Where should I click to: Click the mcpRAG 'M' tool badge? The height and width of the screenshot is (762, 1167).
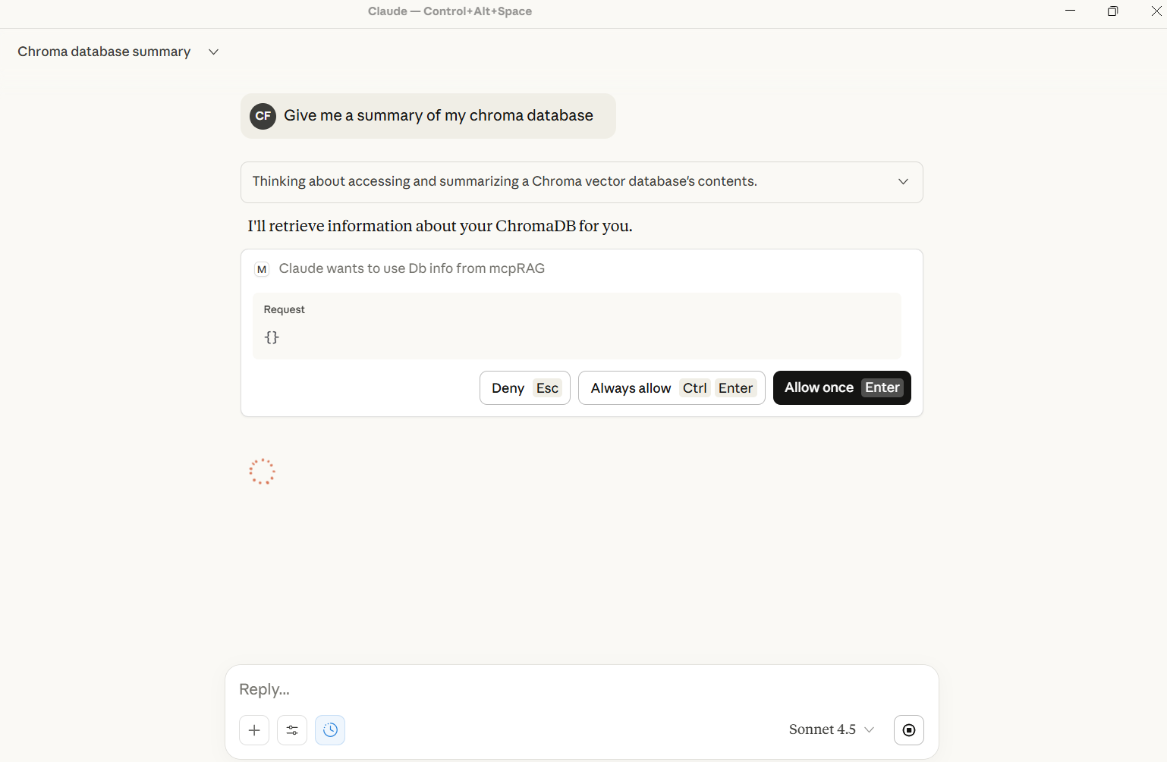pyautogui.click(x=261, y=268)
